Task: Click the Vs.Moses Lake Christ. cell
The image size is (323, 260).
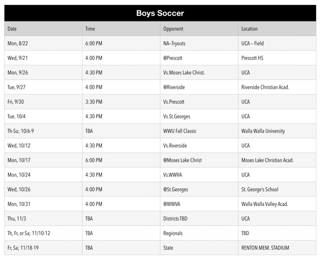Action: click(199, 73)
